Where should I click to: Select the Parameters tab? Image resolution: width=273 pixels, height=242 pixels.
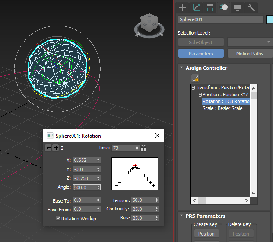point(201,54)
